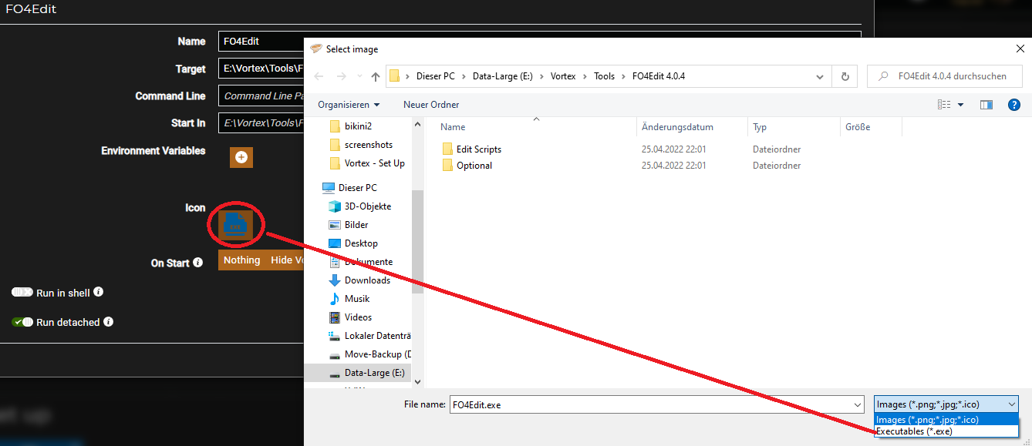Sort by Änderungsdatum column header
Viewport: 1032px width, 446px height.
click(692, 127)
